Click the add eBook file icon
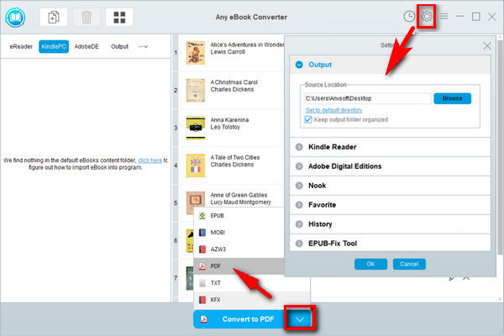Screen dimensions: 504x336 click(54, 17)
